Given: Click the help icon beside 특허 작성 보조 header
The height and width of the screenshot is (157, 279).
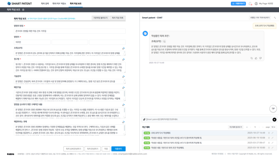Looking at the screenshot, I should pos(23,10).
